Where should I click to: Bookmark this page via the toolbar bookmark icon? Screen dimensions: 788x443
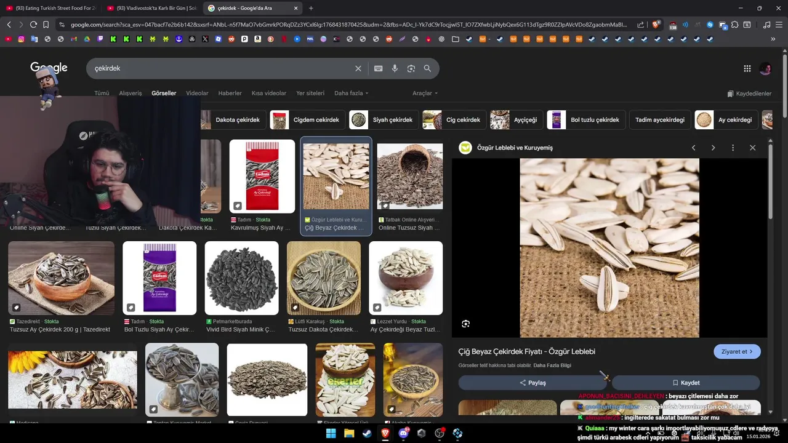[46, 25]
